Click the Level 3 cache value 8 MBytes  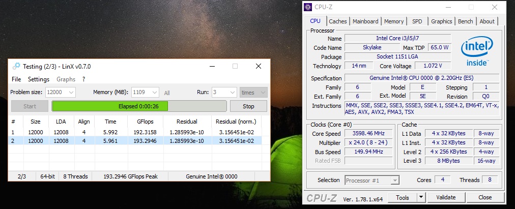449,161
